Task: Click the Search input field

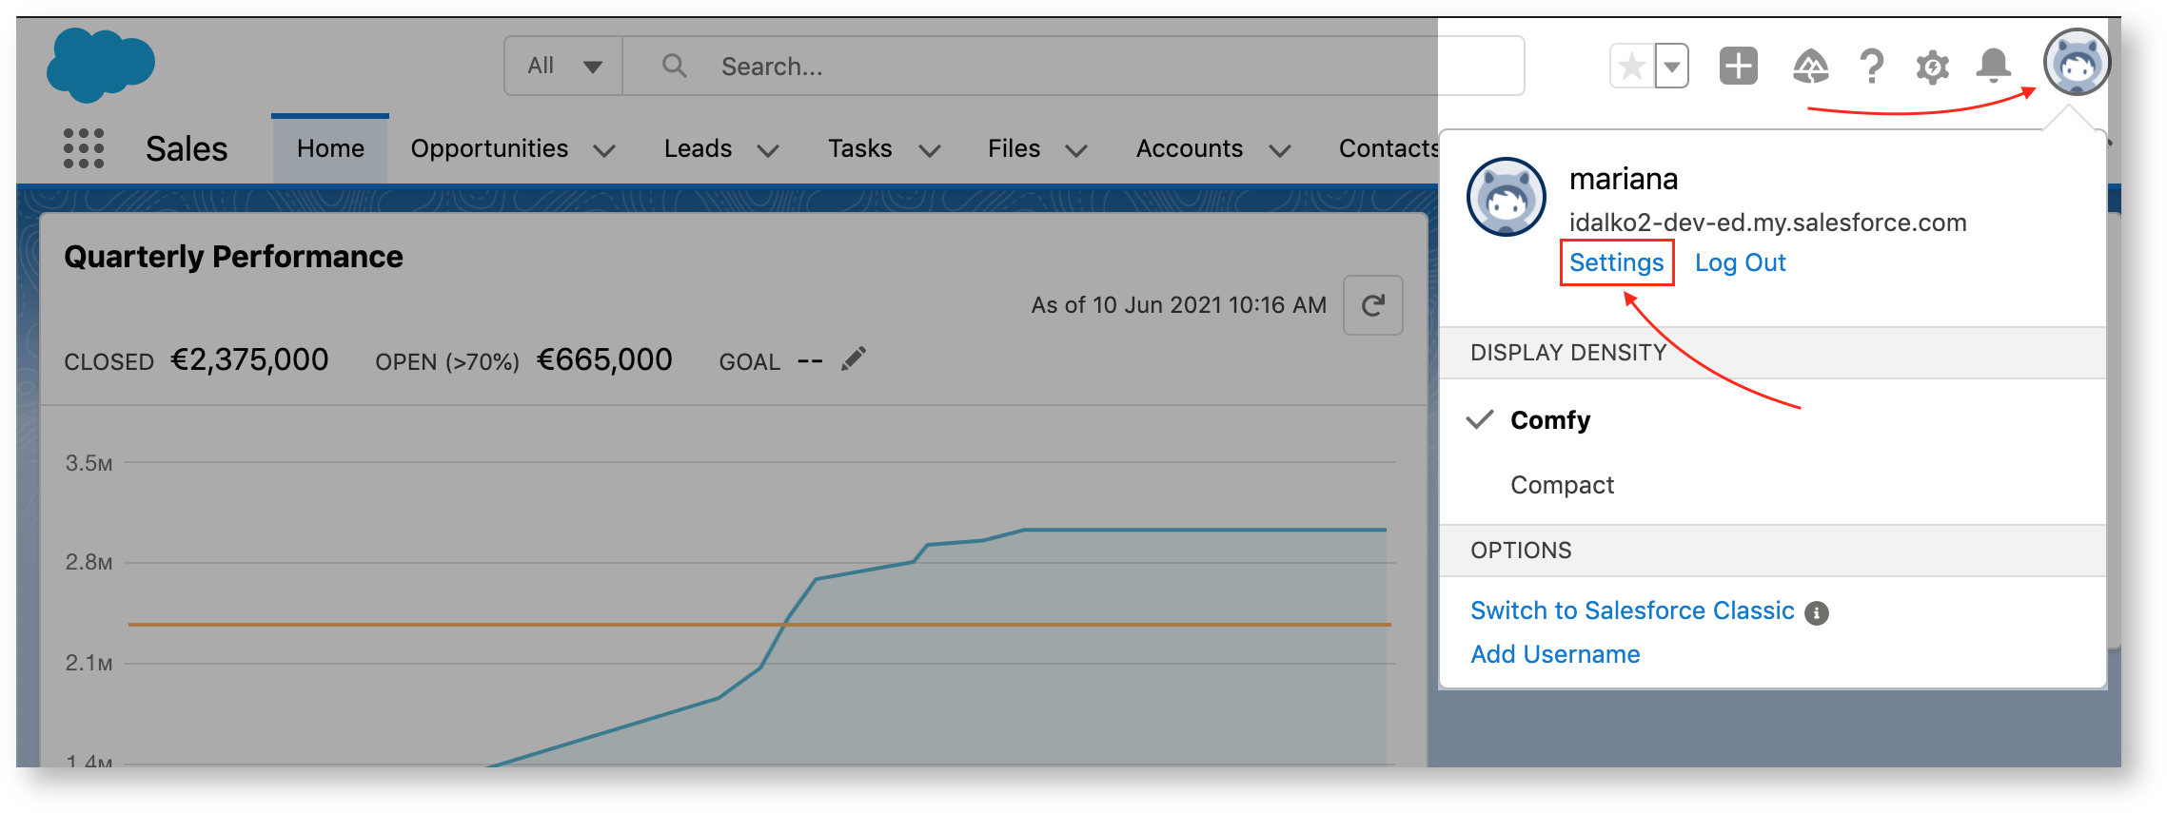Action: (x=1047, y=67)
